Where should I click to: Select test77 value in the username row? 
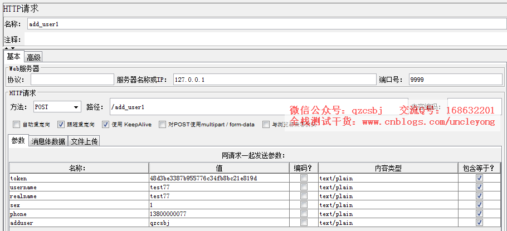click(x=219, y=187)
